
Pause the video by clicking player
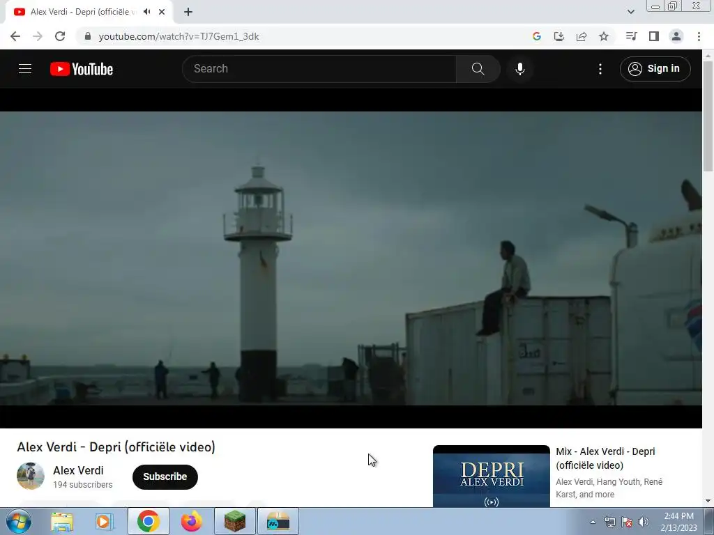tap(351, 258)
